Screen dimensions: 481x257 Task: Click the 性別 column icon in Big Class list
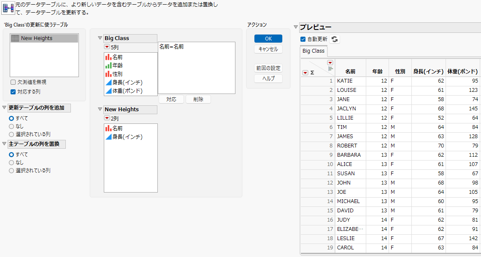(x=108, y=74)
